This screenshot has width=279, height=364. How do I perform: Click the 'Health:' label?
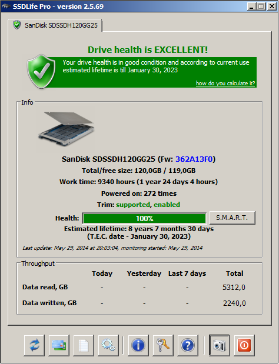[x=67, y=218]
